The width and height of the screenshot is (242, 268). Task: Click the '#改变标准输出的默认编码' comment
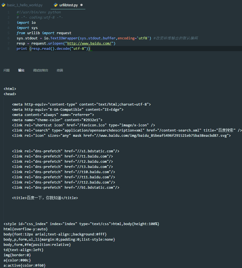(x=176, y=38)
